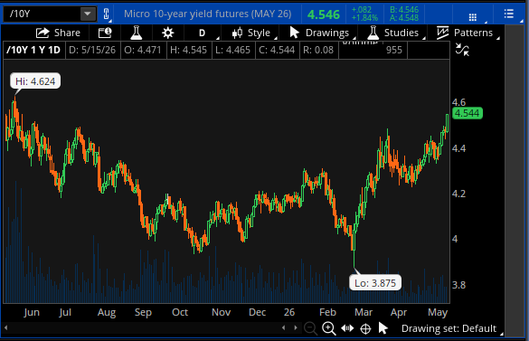Click the Share button
This screenshot has height=341, width=529.
pyautogui.click(x=58, y=33)
